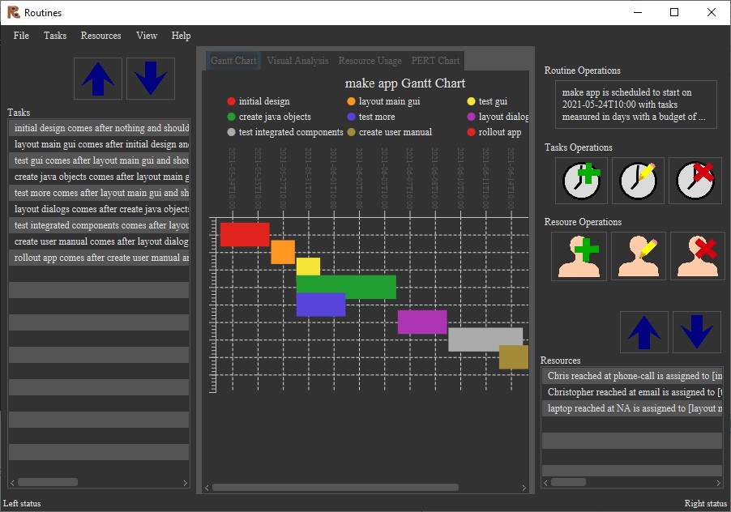The image size is (731, 512).
Task: Select the 'Christopher reached at email' resource row
Action: pyautogui.click(x=632, y=392)
